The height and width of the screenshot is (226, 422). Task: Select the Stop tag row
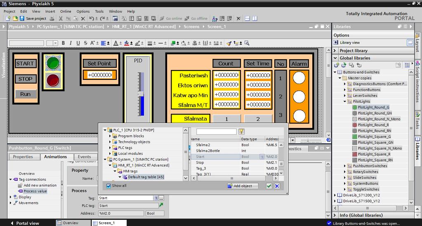pos(235,163)
